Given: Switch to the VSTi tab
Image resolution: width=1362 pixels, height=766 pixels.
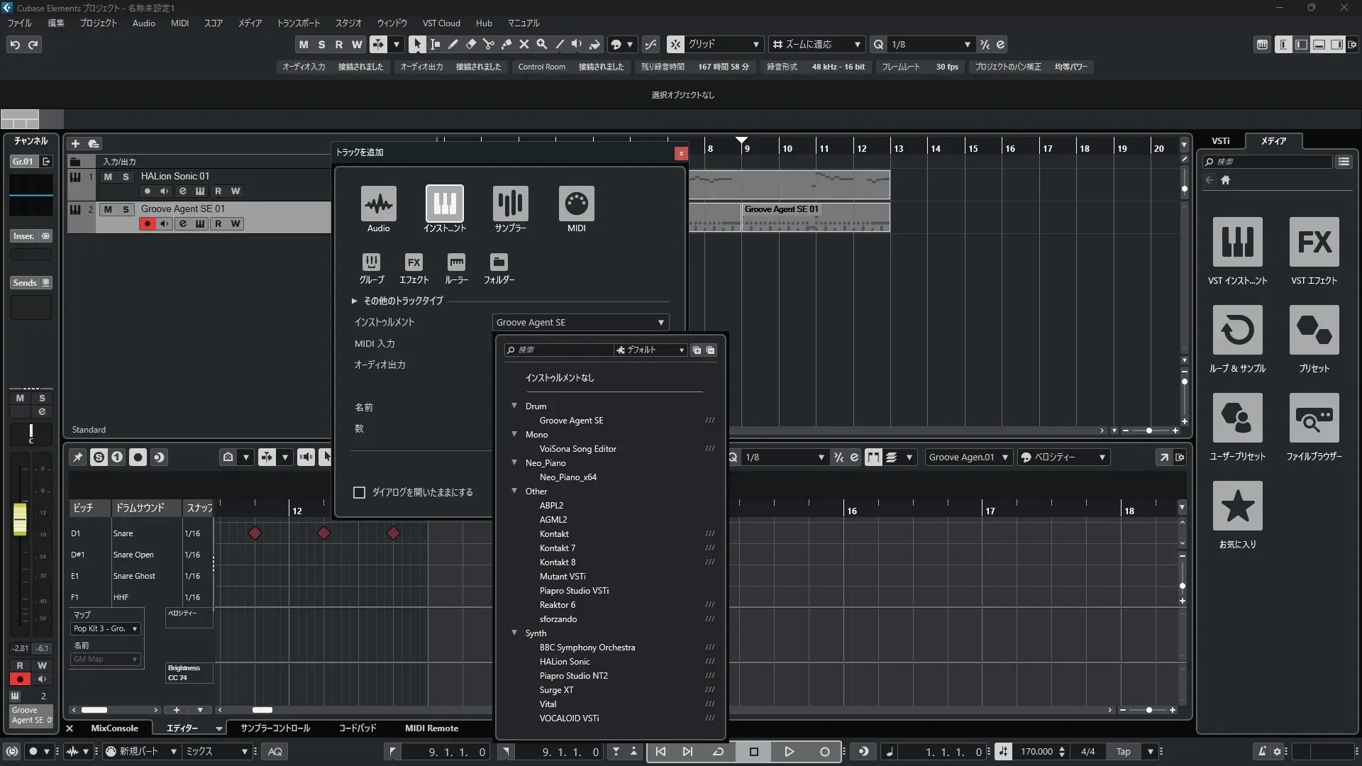Looking at the screenshot, I should [1220, 141].
